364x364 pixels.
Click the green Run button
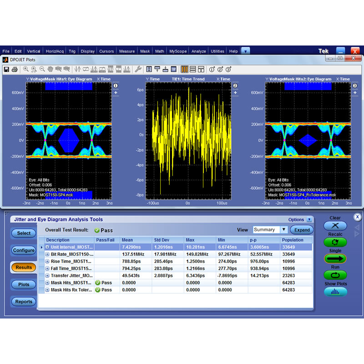(x=335, y=275)
